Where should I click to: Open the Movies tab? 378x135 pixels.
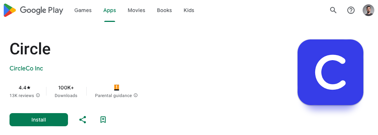pos(136,10)
